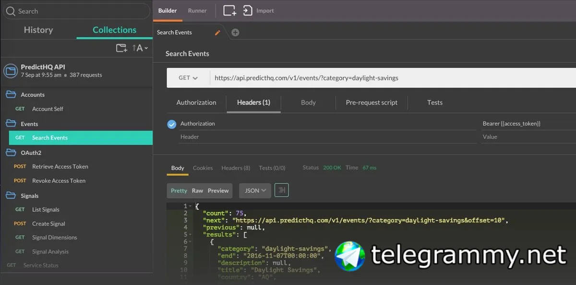Screen dimensions: 576x285
Task: Open the Tests tab in request
Action: [435, 103]
